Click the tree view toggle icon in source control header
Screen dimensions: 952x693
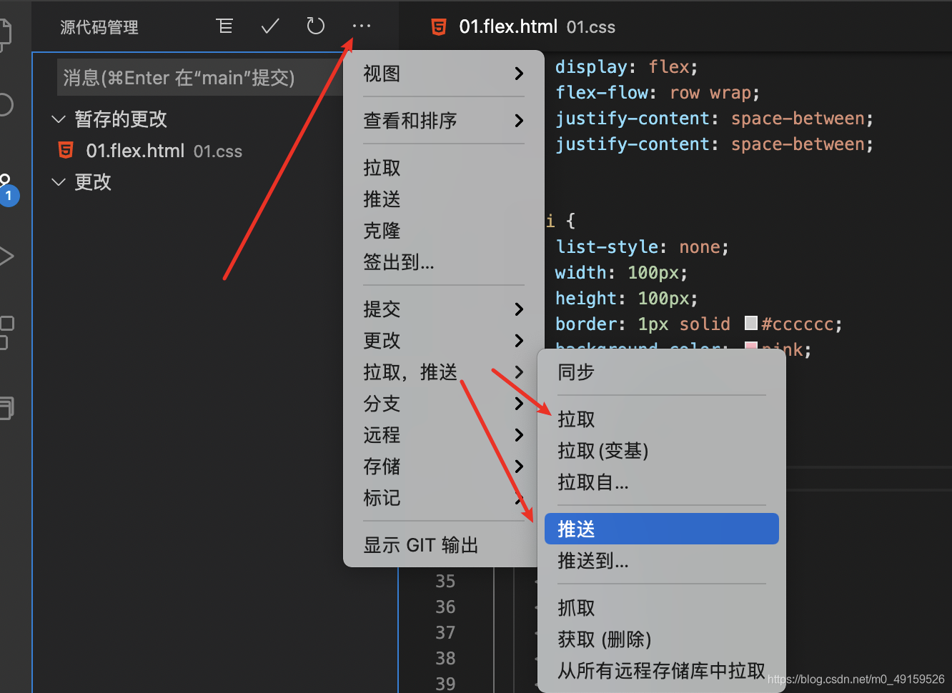[224, 26]
